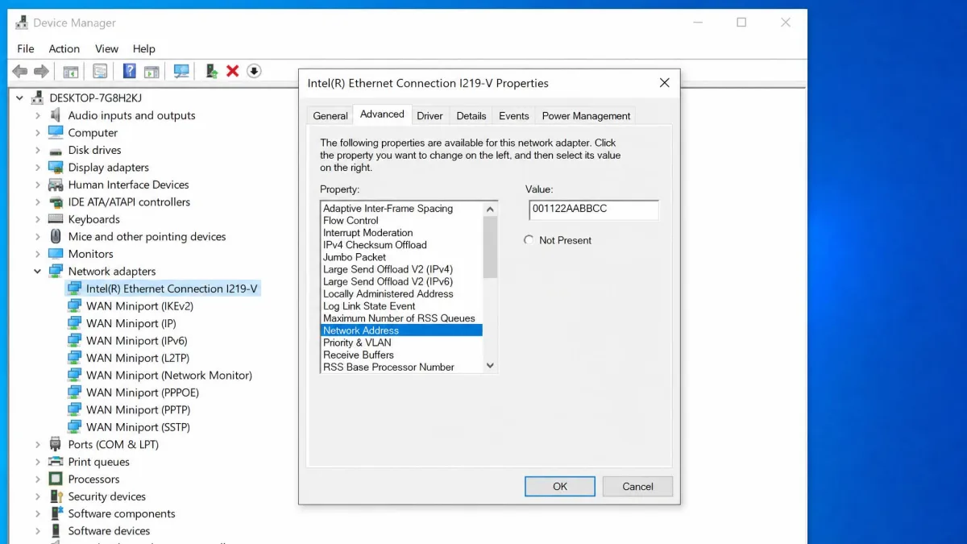Screen dimensions: 967x544
Task: Expand the Processors node
Action: [37, 479]
